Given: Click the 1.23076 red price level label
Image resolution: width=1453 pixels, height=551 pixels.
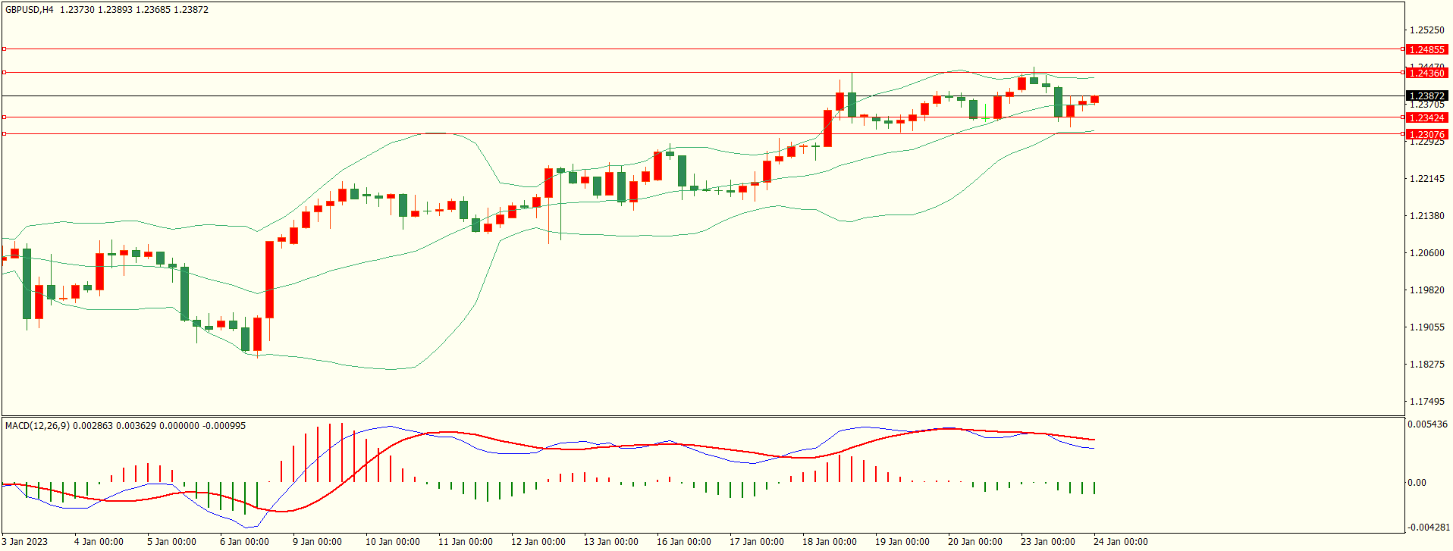Looking at the screenshot, I should [1426, 135].
